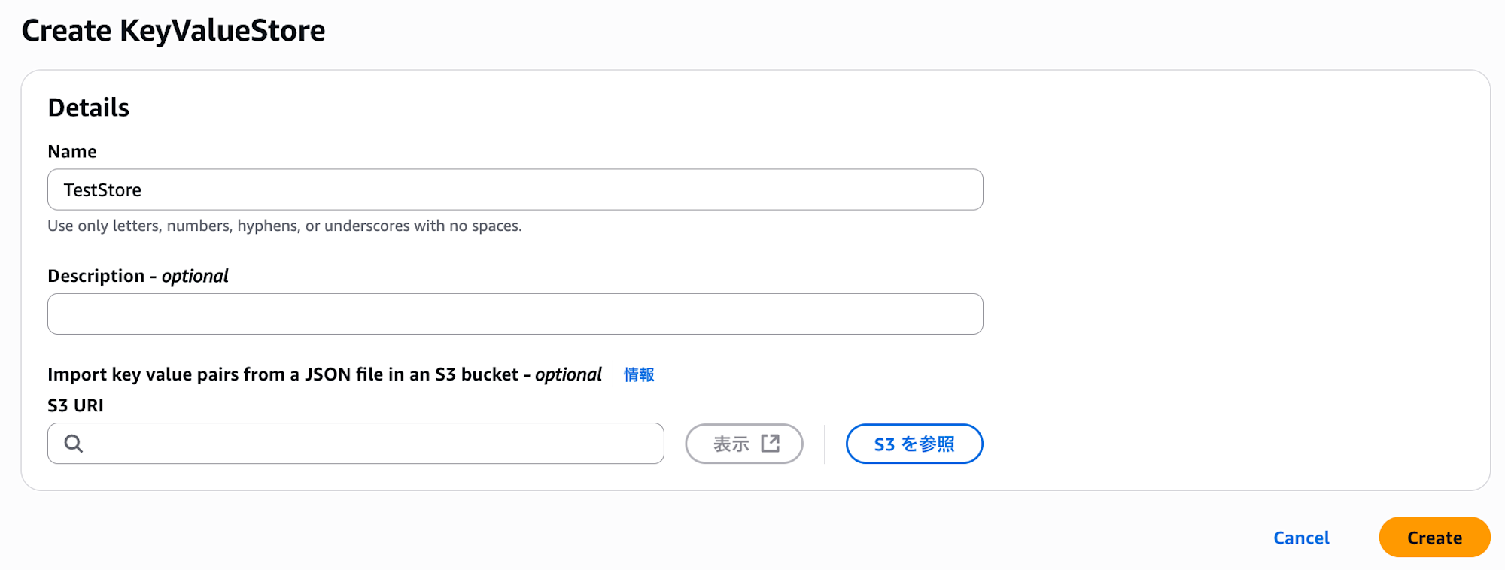Open the 情報 info link
Viewport: 1505px width, 570px height.
click(639, 374)
